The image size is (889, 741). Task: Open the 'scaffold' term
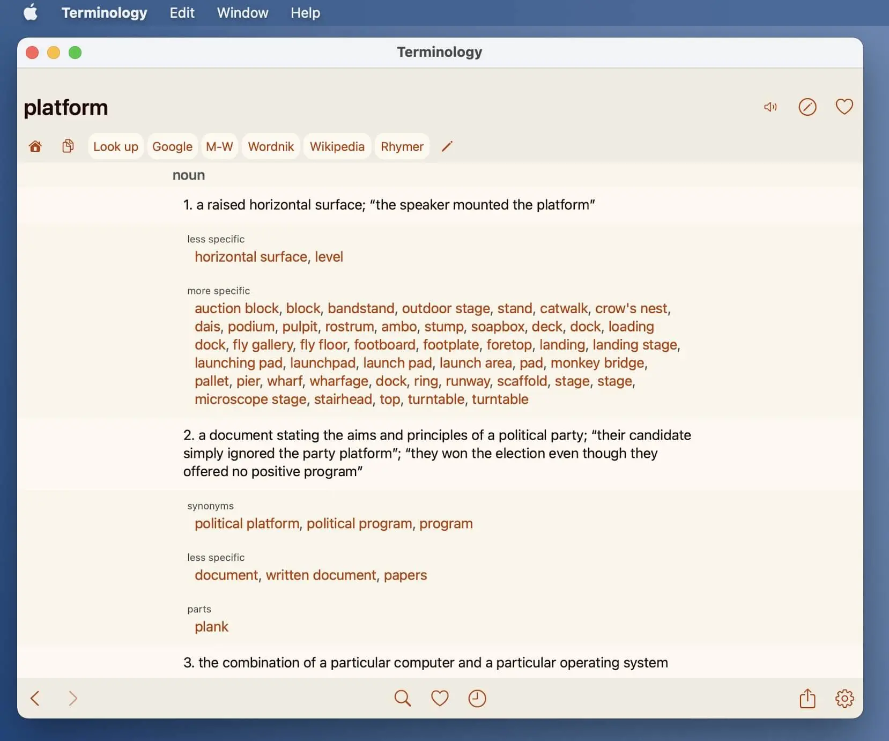click(522, 381)
